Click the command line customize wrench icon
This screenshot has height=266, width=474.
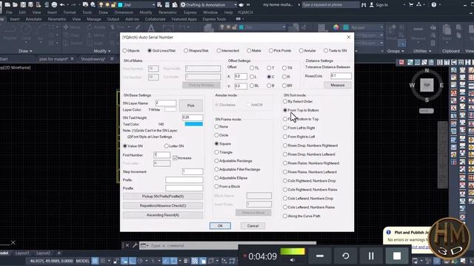135,245
